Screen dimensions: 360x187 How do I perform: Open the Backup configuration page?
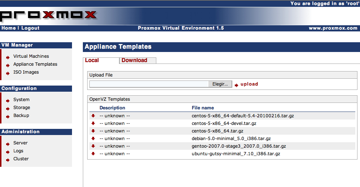(x=21, y=116)
